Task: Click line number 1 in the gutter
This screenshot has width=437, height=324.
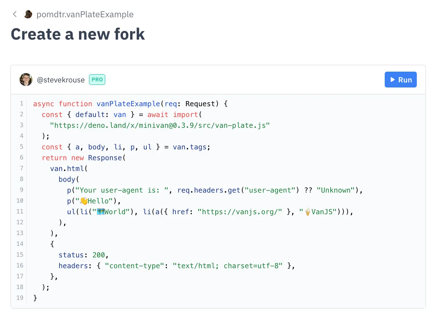Action: [x=21, y=104]
